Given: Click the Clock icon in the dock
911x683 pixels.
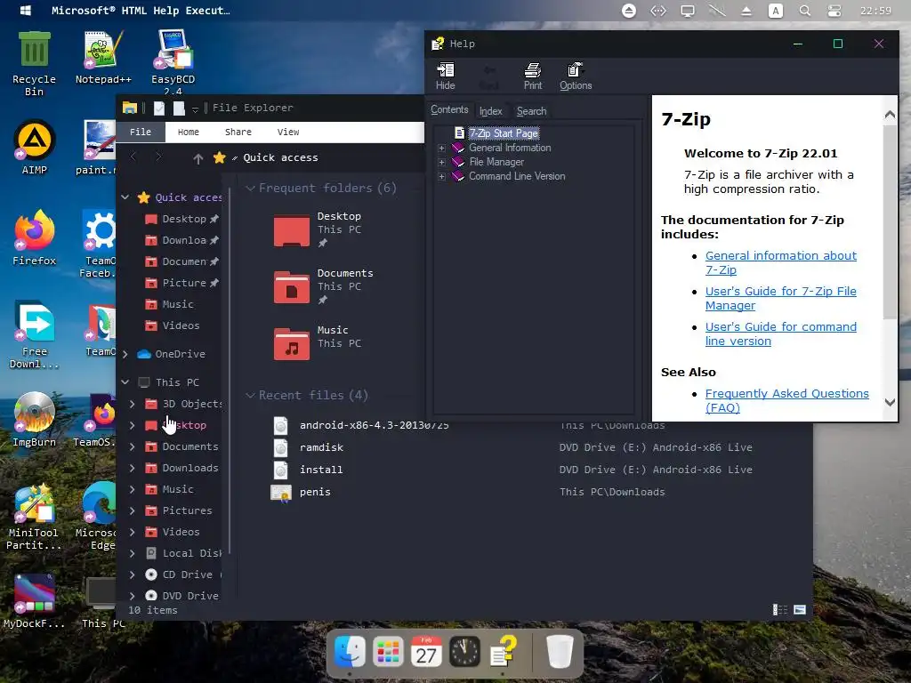Looking at the screenshot, I should (x=464, y=651).
